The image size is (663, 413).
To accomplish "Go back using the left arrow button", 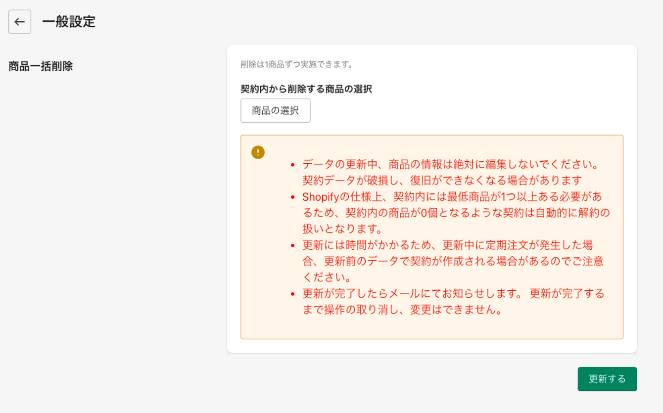I will click(20, 22).
